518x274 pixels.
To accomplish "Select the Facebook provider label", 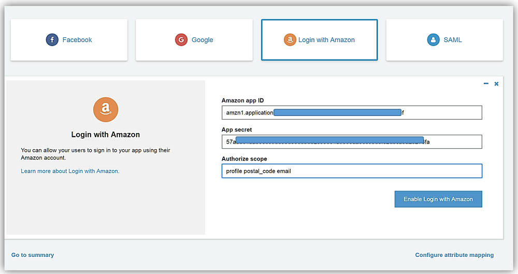I will [77, 40].
